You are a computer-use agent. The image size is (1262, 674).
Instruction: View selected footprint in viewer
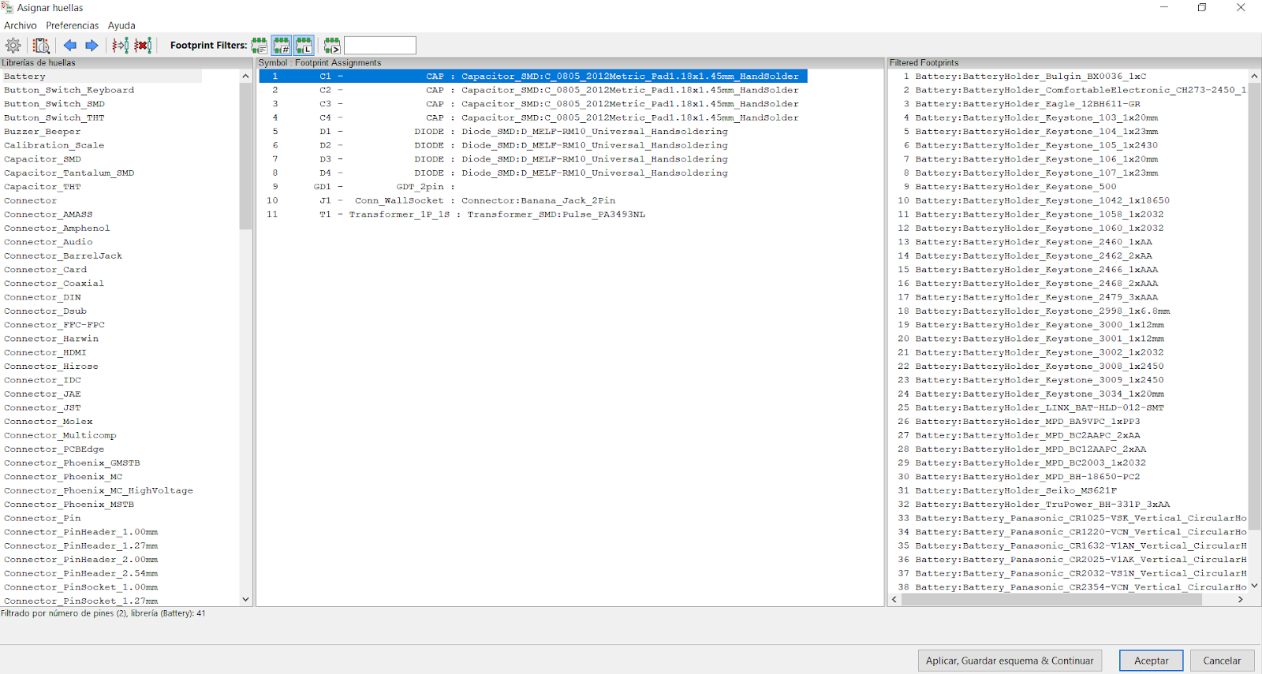(x=41, y=46)
